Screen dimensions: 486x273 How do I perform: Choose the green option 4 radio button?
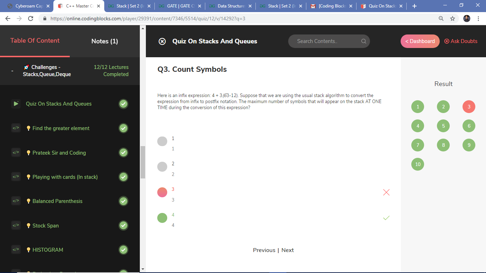(x=162, y=218)
